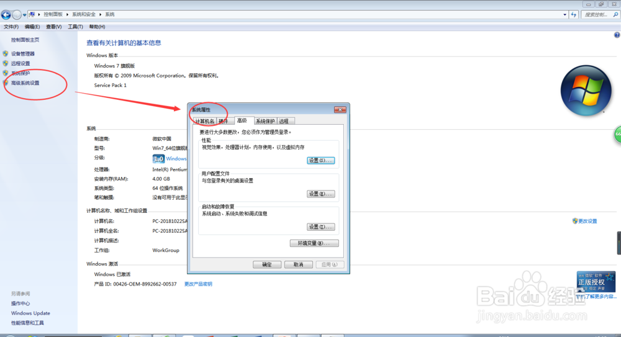Open recent pages dropdown arrow
Image resolution: width=621 pixels, height=337 pixels.
pos(25,15)
